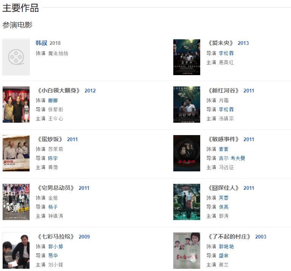The image size is (291, 271).
Task: Open the 爱未央 movie poster thumbnail
Action: pos(187,57)
